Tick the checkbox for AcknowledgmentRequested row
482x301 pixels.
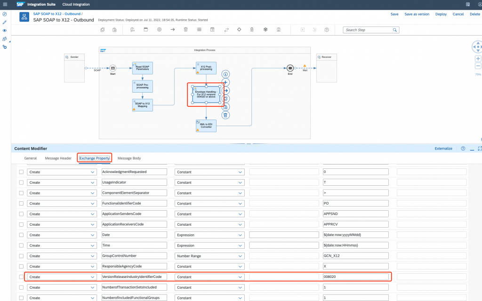click(x=21, y=172)
